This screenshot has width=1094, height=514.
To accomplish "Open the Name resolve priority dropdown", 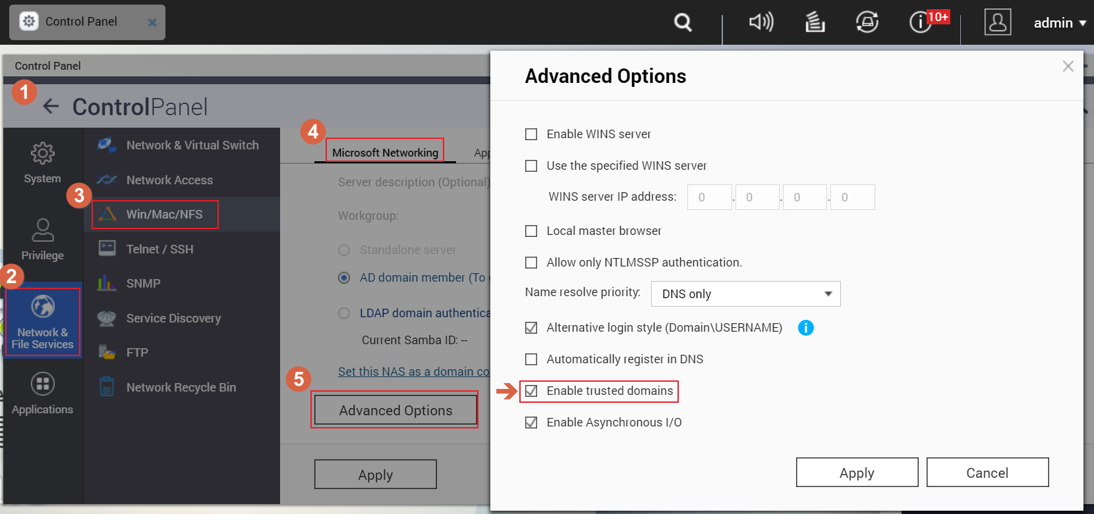I will [x=745, y=294].
